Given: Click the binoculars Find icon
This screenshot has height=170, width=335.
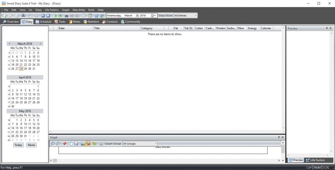Looking at the screenshot, I should [x=67, y=16].
